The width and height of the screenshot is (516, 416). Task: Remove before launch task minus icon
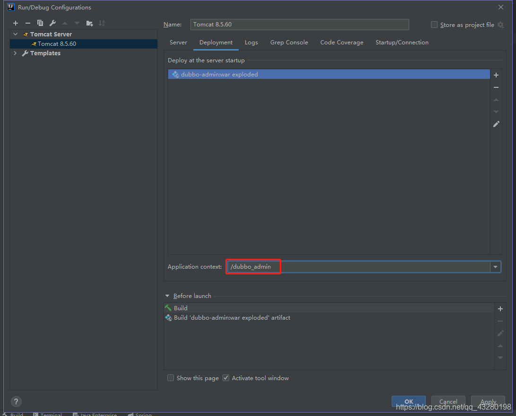click(x=500, y=321)
